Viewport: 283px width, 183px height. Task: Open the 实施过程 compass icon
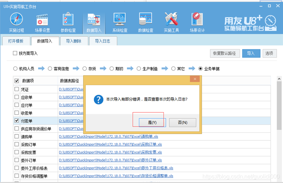tap(17, 19)
